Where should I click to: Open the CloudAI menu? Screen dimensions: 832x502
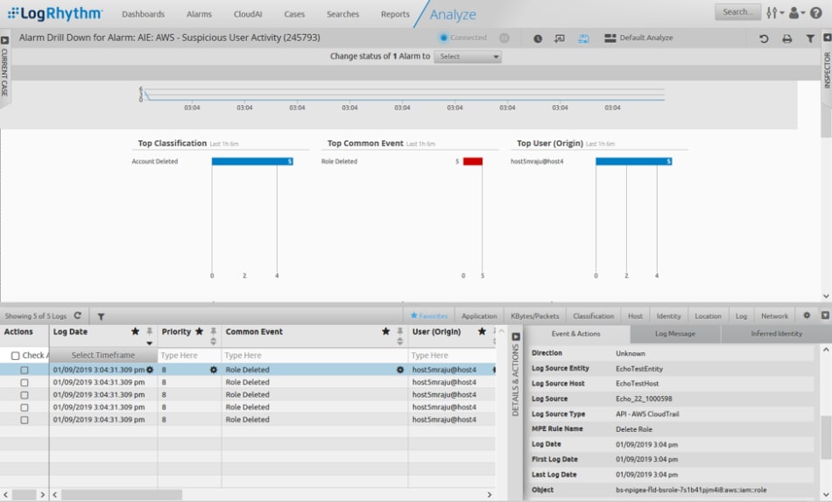[x=248, y=14]
